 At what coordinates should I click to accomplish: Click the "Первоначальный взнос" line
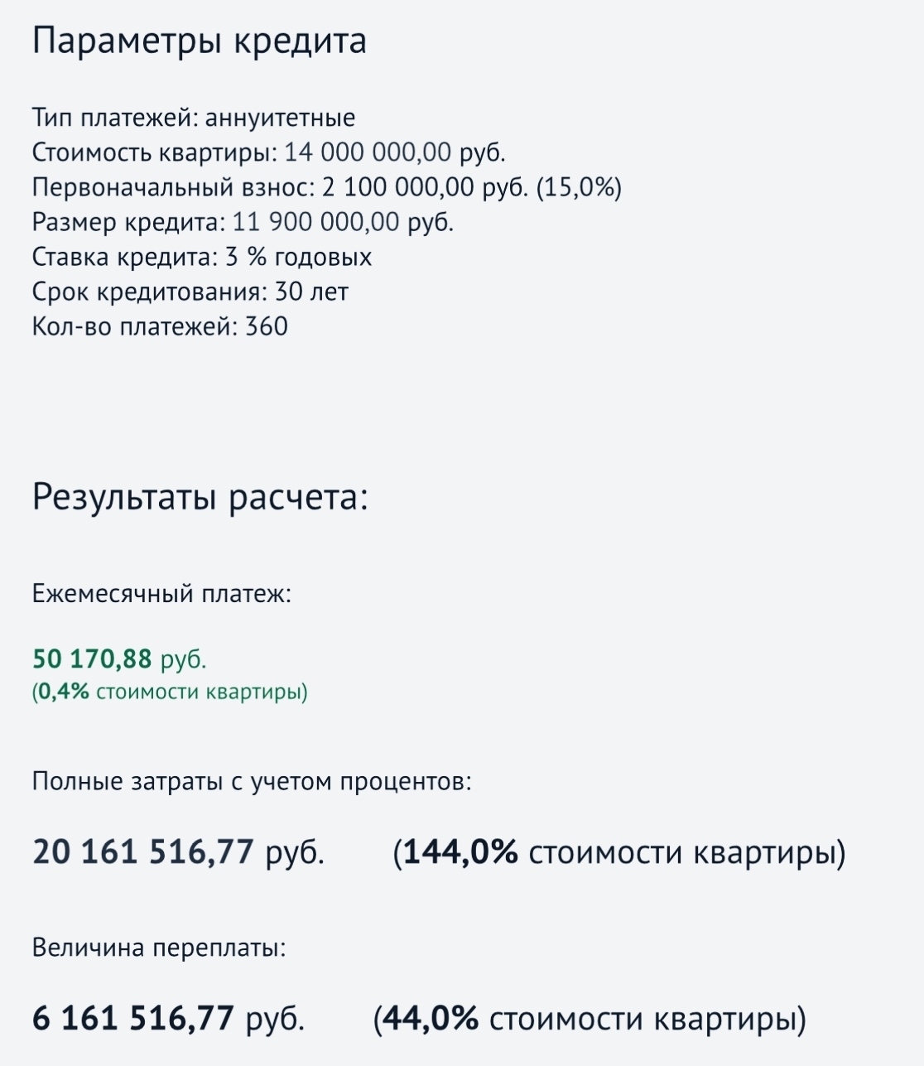tap(327, 188)
